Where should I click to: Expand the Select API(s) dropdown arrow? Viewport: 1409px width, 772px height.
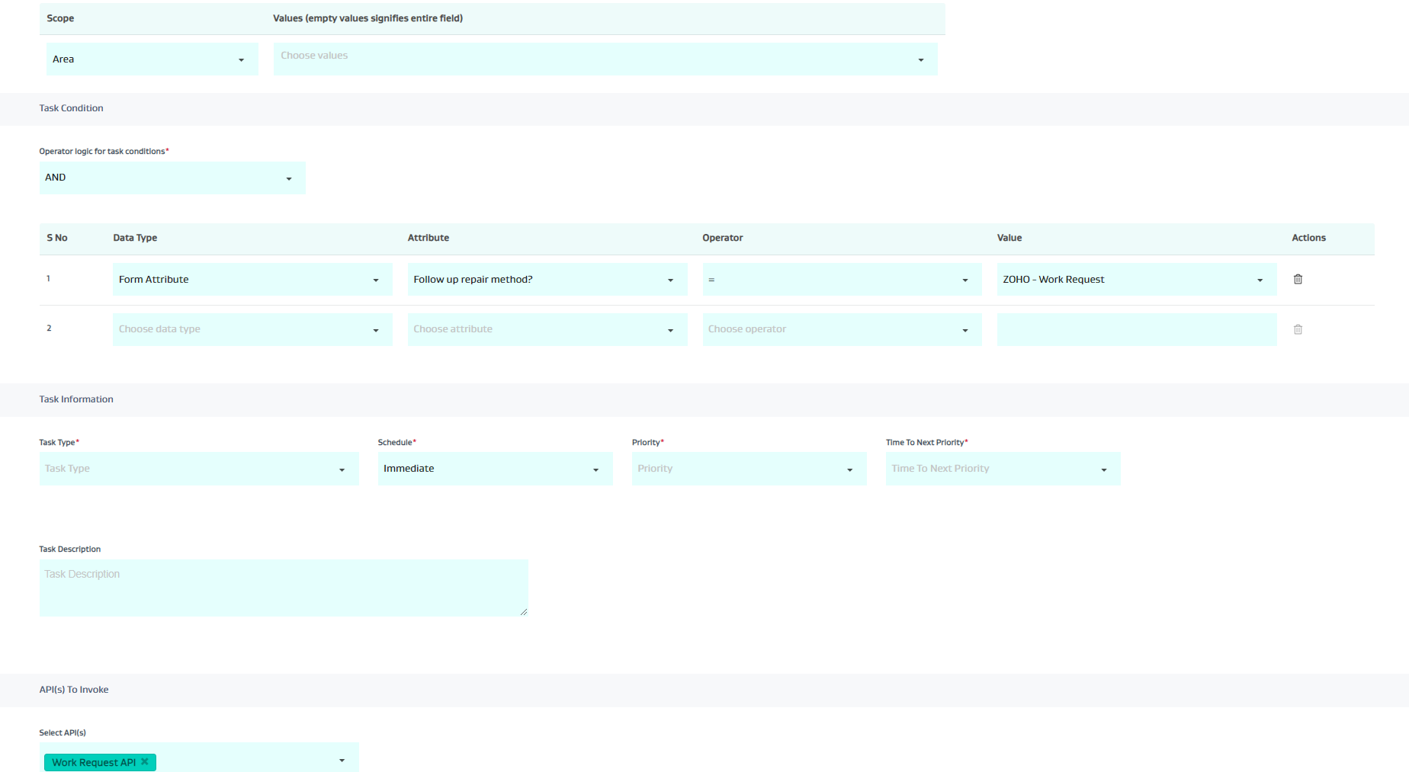click(342, 761)
